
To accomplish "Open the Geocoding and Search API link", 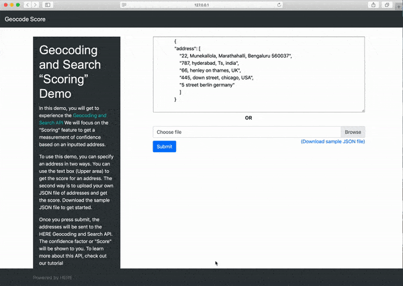I will coord(73,119).
